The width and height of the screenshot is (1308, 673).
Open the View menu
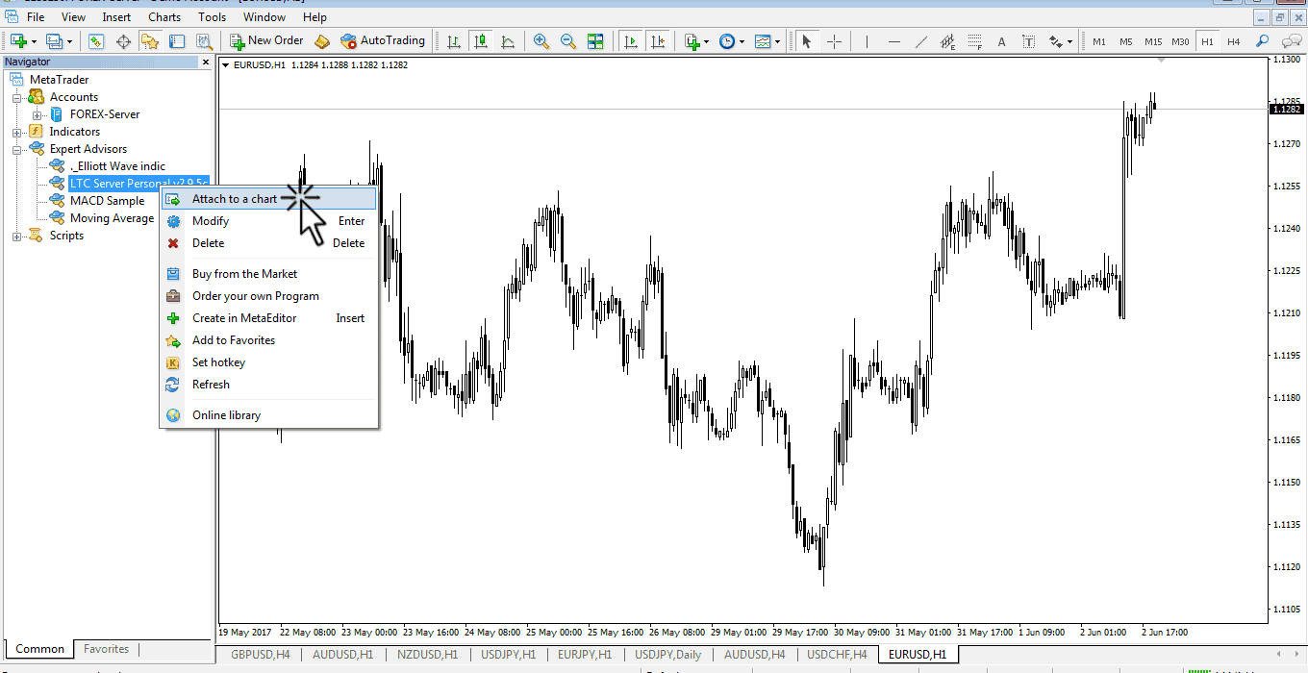tap(73, 17)
